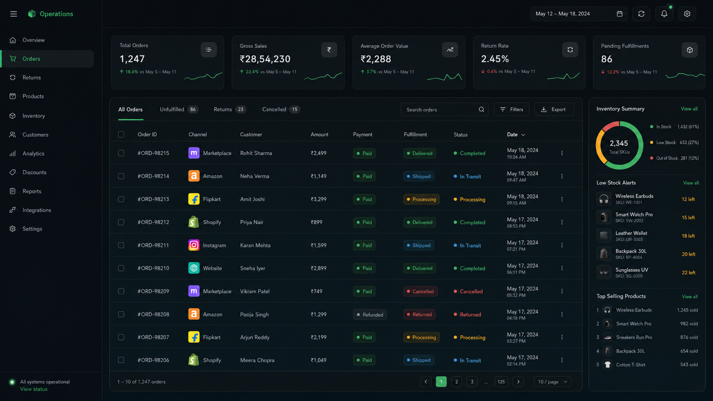This screenshot has height=401, width=713.
Task: Open Analytics in the sidebar
Action: (47, 153)
